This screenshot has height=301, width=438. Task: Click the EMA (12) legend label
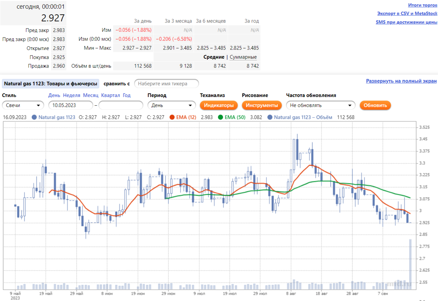186,117
